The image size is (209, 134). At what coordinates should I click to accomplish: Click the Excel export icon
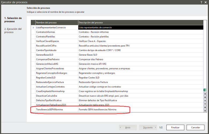pyautogui.click(x=205, y=90)
